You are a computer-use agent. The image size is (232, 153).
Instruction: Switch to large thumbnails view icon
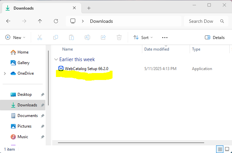pos(227,149)
